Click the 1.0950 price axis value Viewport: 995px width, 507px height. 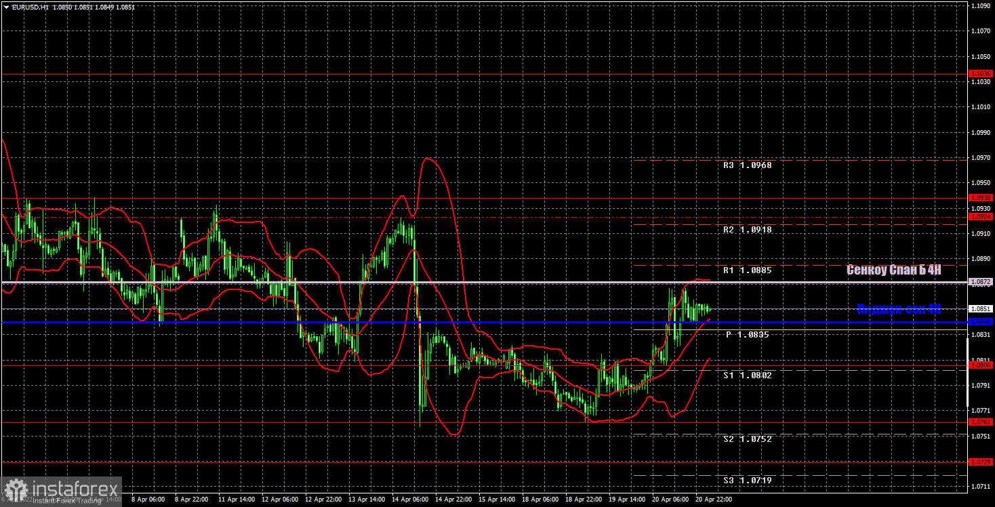(x=981, y=183)
